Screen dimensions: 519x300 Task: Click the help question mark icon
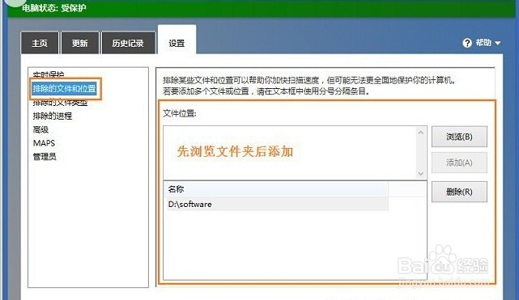click(x=467, y=43)
